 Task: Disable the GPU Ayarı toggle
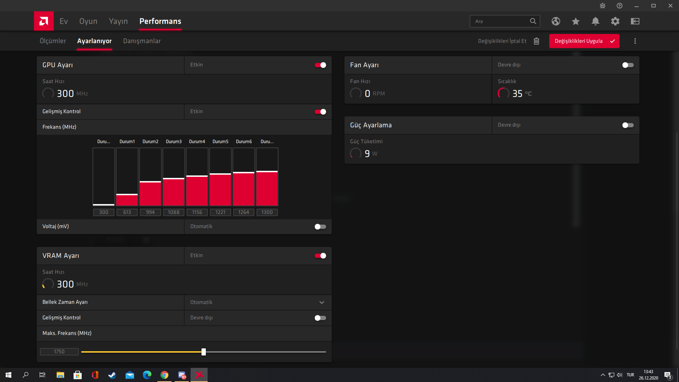coord(320,65)
